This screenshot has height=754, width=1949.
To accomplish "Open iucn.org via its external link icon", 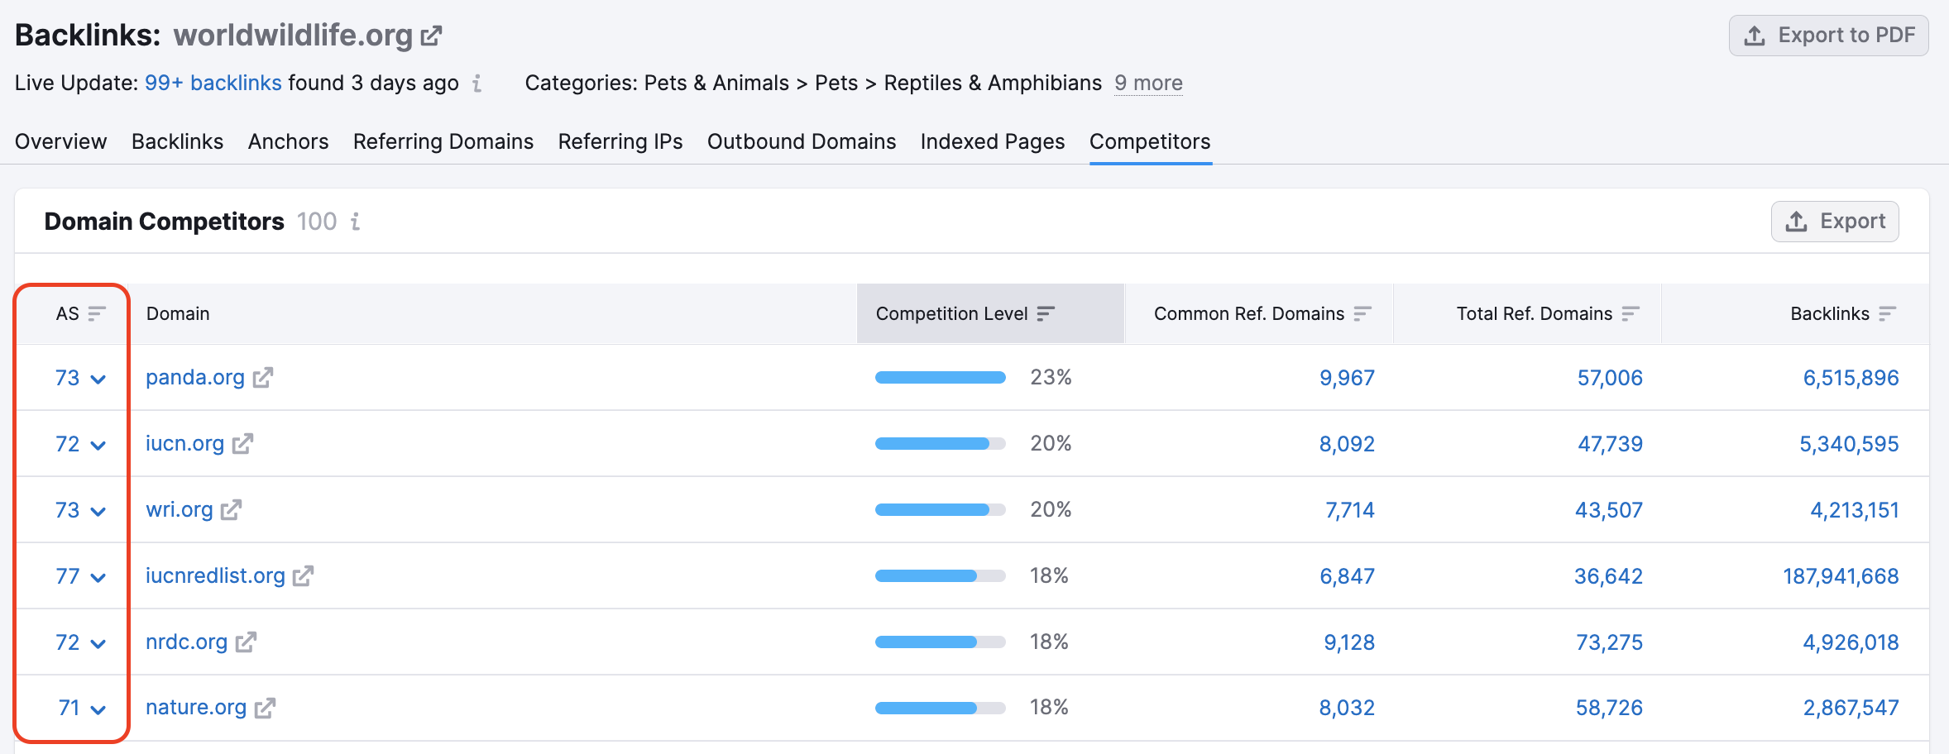I will 242,443.
